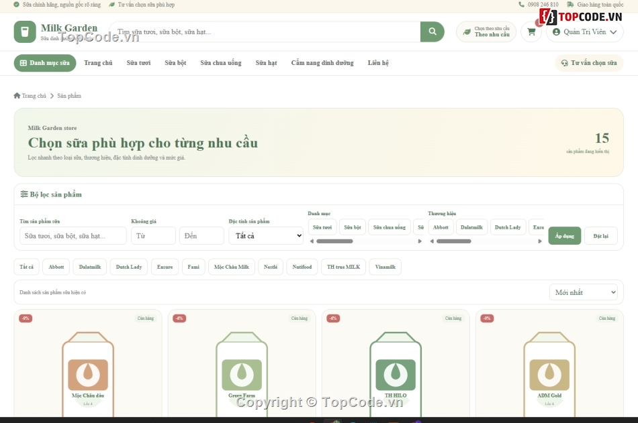
Task: Open Sữa bột nav item
Action: (x=175, y=63)
